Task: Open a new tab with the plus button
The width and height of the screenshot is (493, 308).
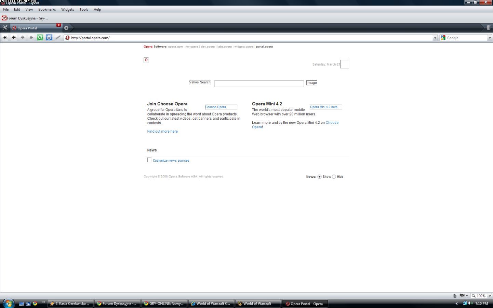Action: coord(66,28)
